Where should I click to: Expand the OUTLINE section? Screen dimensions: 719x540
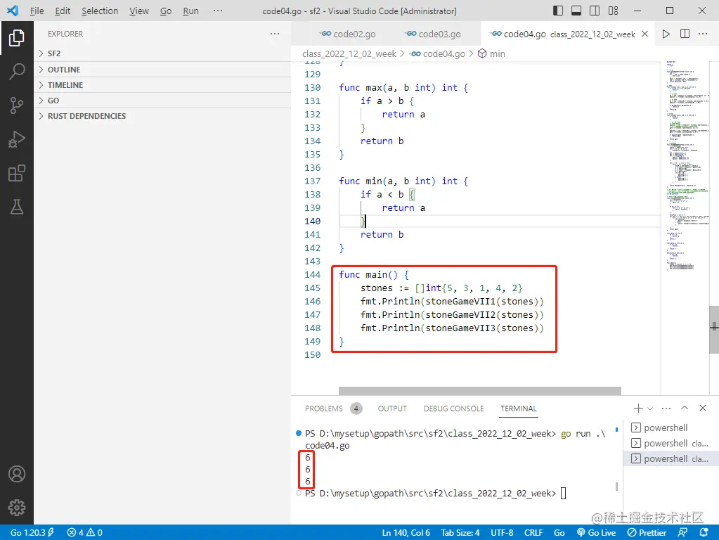click(162, 70)
